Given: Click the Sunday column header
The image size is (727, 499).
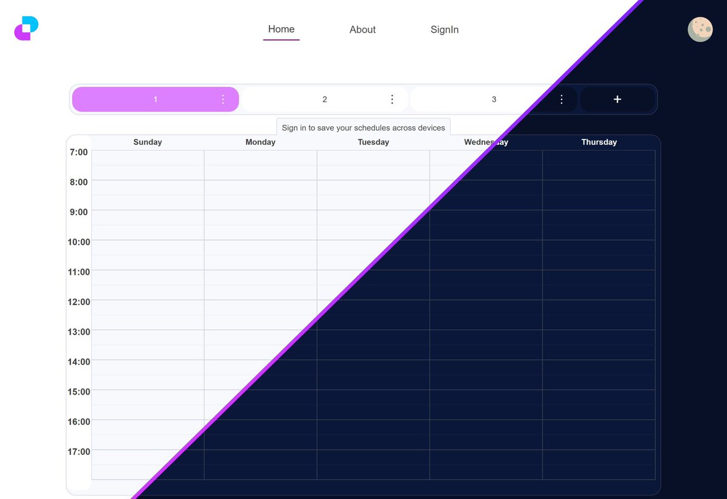Looking at the screenshot, I should [148, 142].
